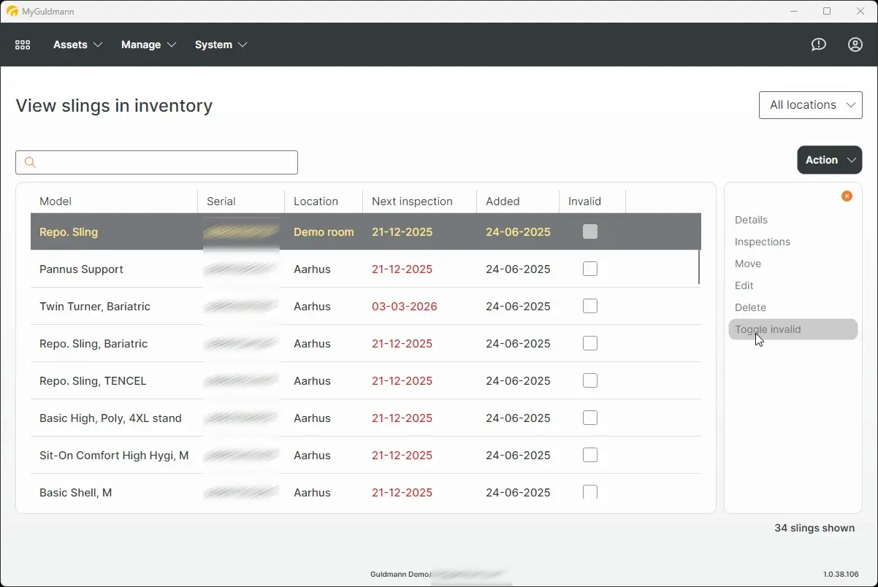Click Toggle invalid in the action panel
Image resolution: width=878 pixels, height=587 pixels.
tap(768, 329)
